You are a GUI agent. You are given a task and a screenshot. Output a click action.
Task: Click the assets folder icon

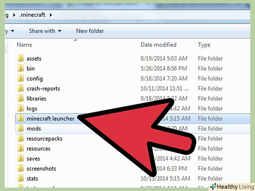tap(21, 59)
